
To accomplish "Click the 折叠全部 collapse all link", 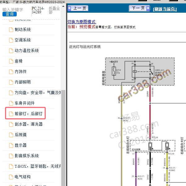I will tap(54, 10).
